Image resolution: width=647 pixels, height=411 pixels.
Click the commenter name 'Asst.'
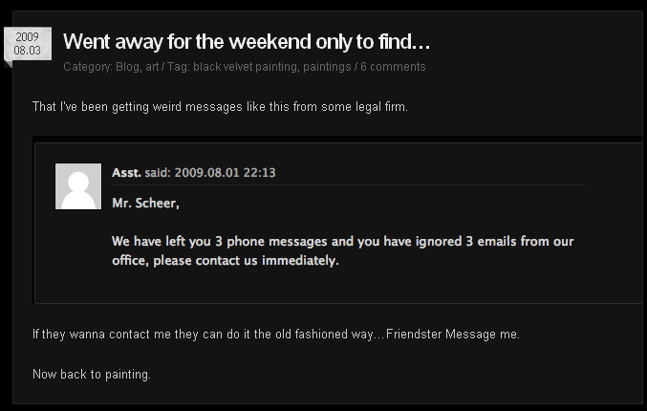[126, 172]
